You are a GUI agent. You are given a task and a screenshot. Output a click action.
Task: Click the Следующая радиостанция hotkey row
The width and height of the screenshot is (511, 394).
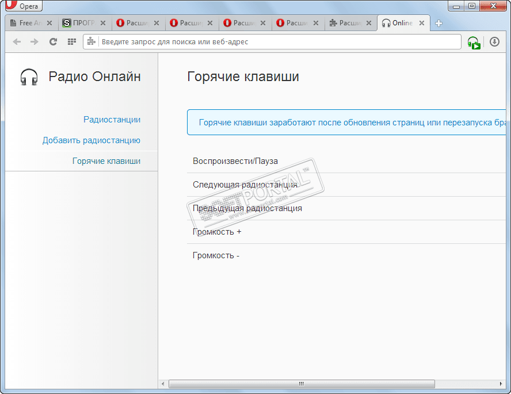click(x=346, y=185)
